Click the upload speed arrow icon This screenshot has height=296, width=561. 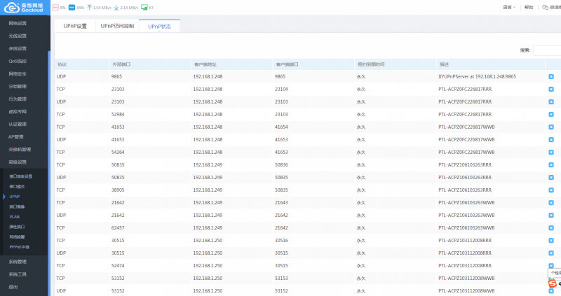point(89,7)
